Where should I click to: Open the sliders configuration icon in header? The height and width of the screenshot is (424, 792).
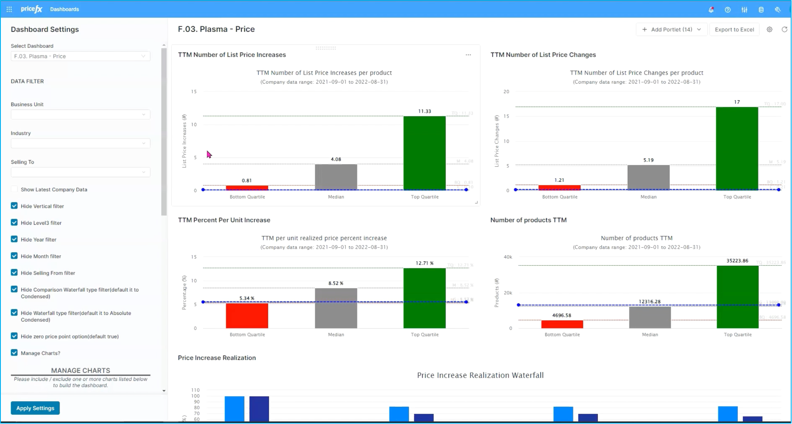(744, 9)
